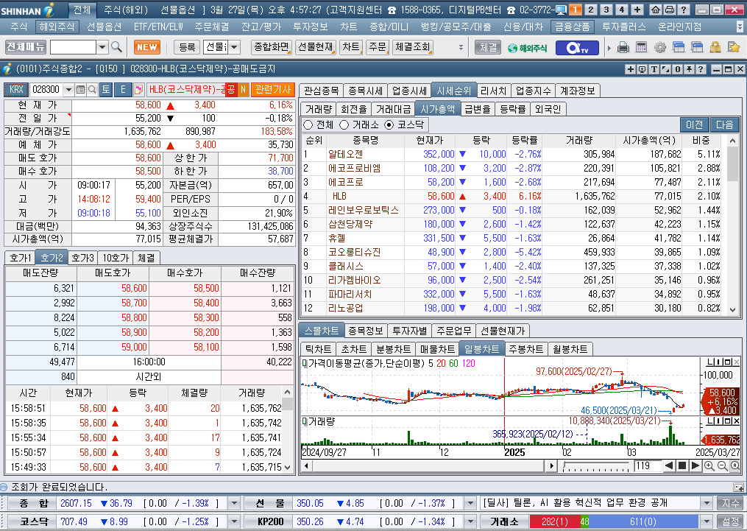Click the 전체메뉴 button
747x531 pixels.
tap(26, 46)
